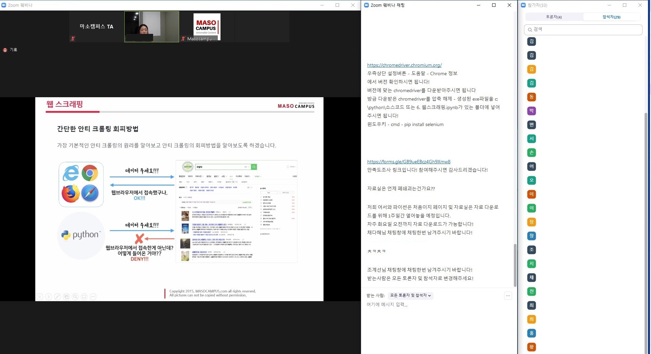Image resolution: width=651 pixels, height=354 pixels.
Task: Click the chat window scrollbar thumb
Action: (515, 265)
